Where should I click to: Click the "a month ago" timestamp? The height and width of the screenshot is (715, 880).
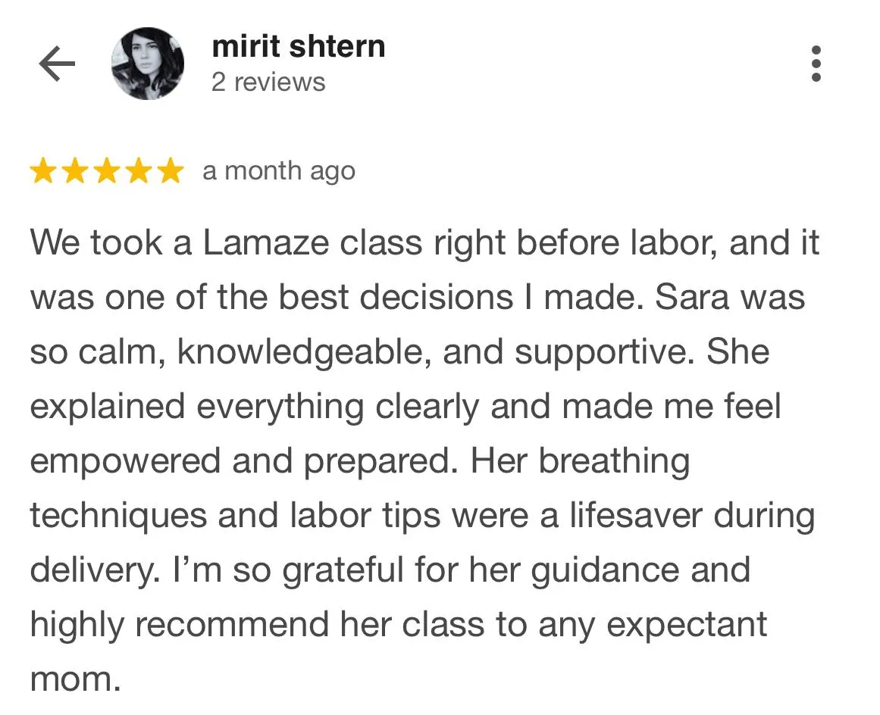[279, 172]
